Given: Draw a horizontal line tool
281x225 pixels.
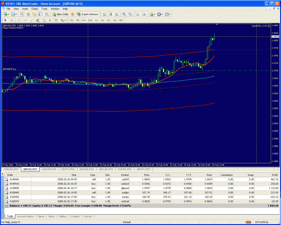Looking at the screenshot, I should [x=26, y=20].
